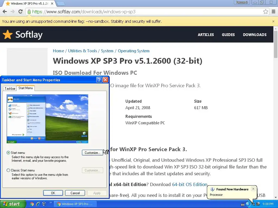Follow the Utilities & Tools breadcrumb link
Viewport: 278px width, 208px height.
point(83,51)
